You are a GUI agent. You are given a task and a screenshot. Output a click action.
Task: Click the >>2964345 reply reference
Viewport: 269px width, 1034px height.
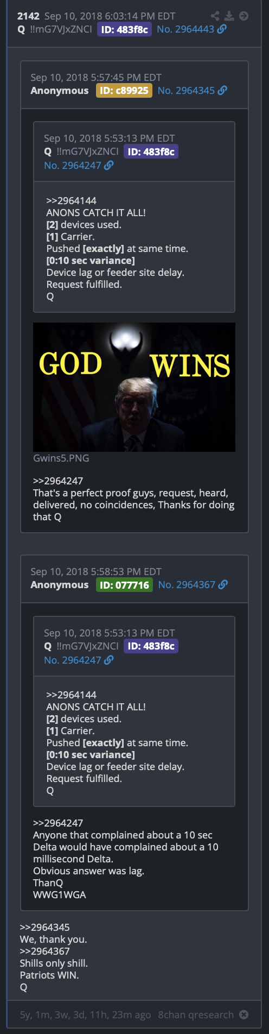click(x=44, y=927)
